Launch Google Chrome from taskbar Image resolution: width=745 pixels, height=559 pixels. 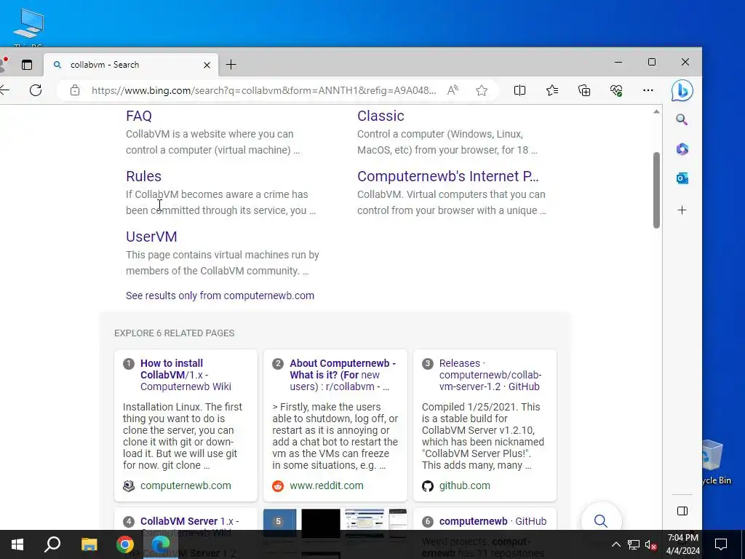125,544
